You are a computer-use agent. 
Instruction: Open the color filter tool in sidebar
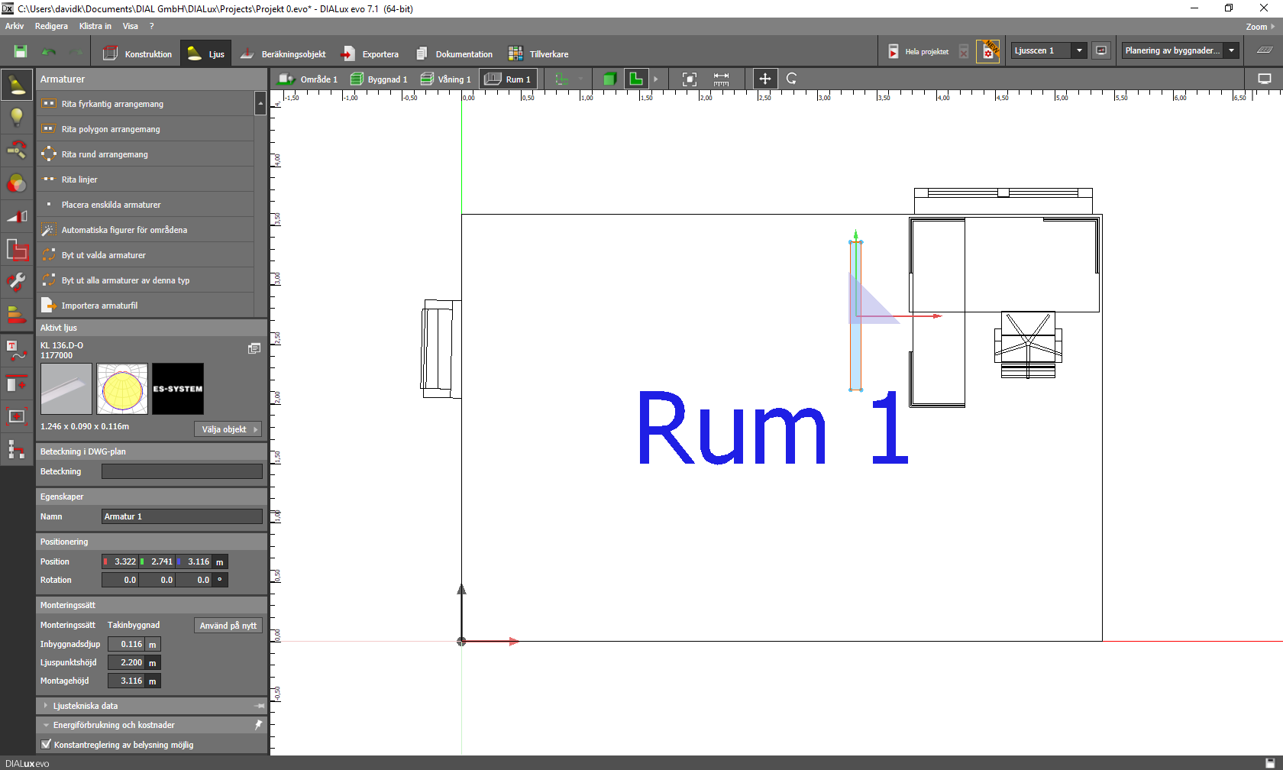pos(17,183)
